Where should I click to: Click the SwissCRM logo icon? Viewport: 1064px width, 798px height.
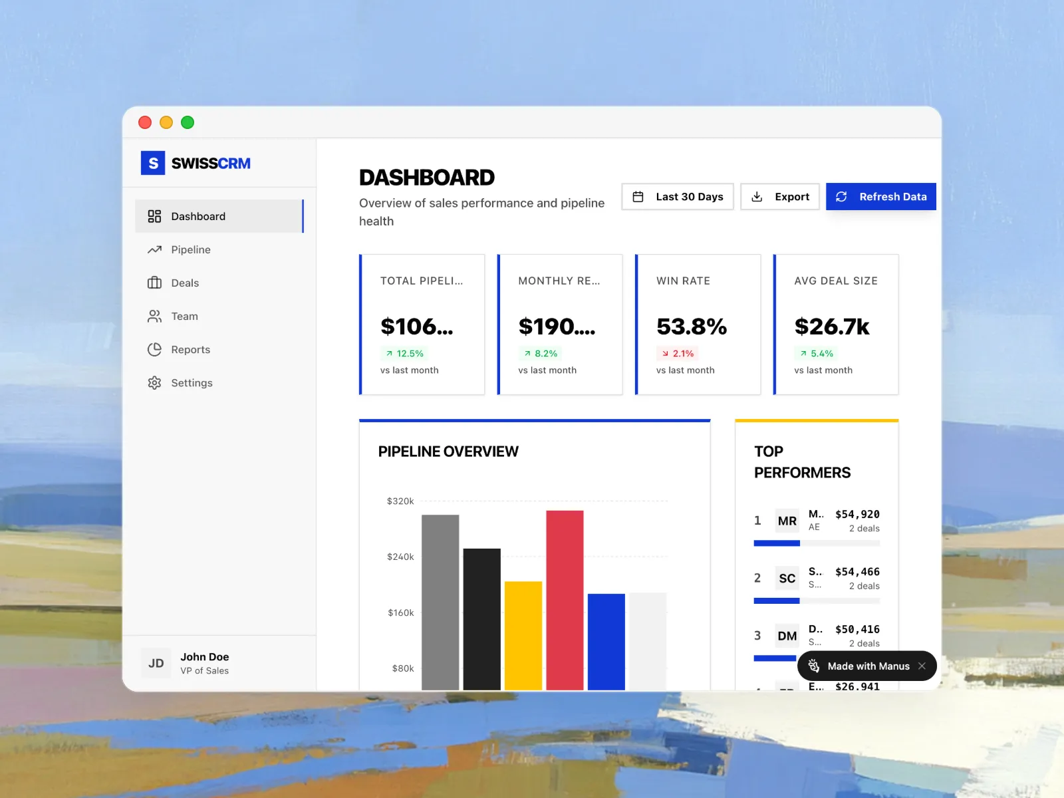(x=153, y=163)
